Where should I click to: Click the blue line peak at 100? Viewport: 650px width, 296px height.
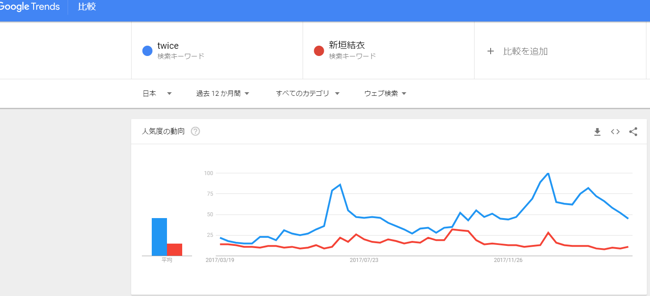pos(548,173)
